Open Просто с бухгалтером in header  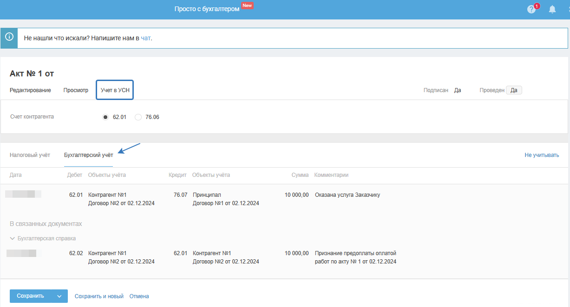point(207,9)
